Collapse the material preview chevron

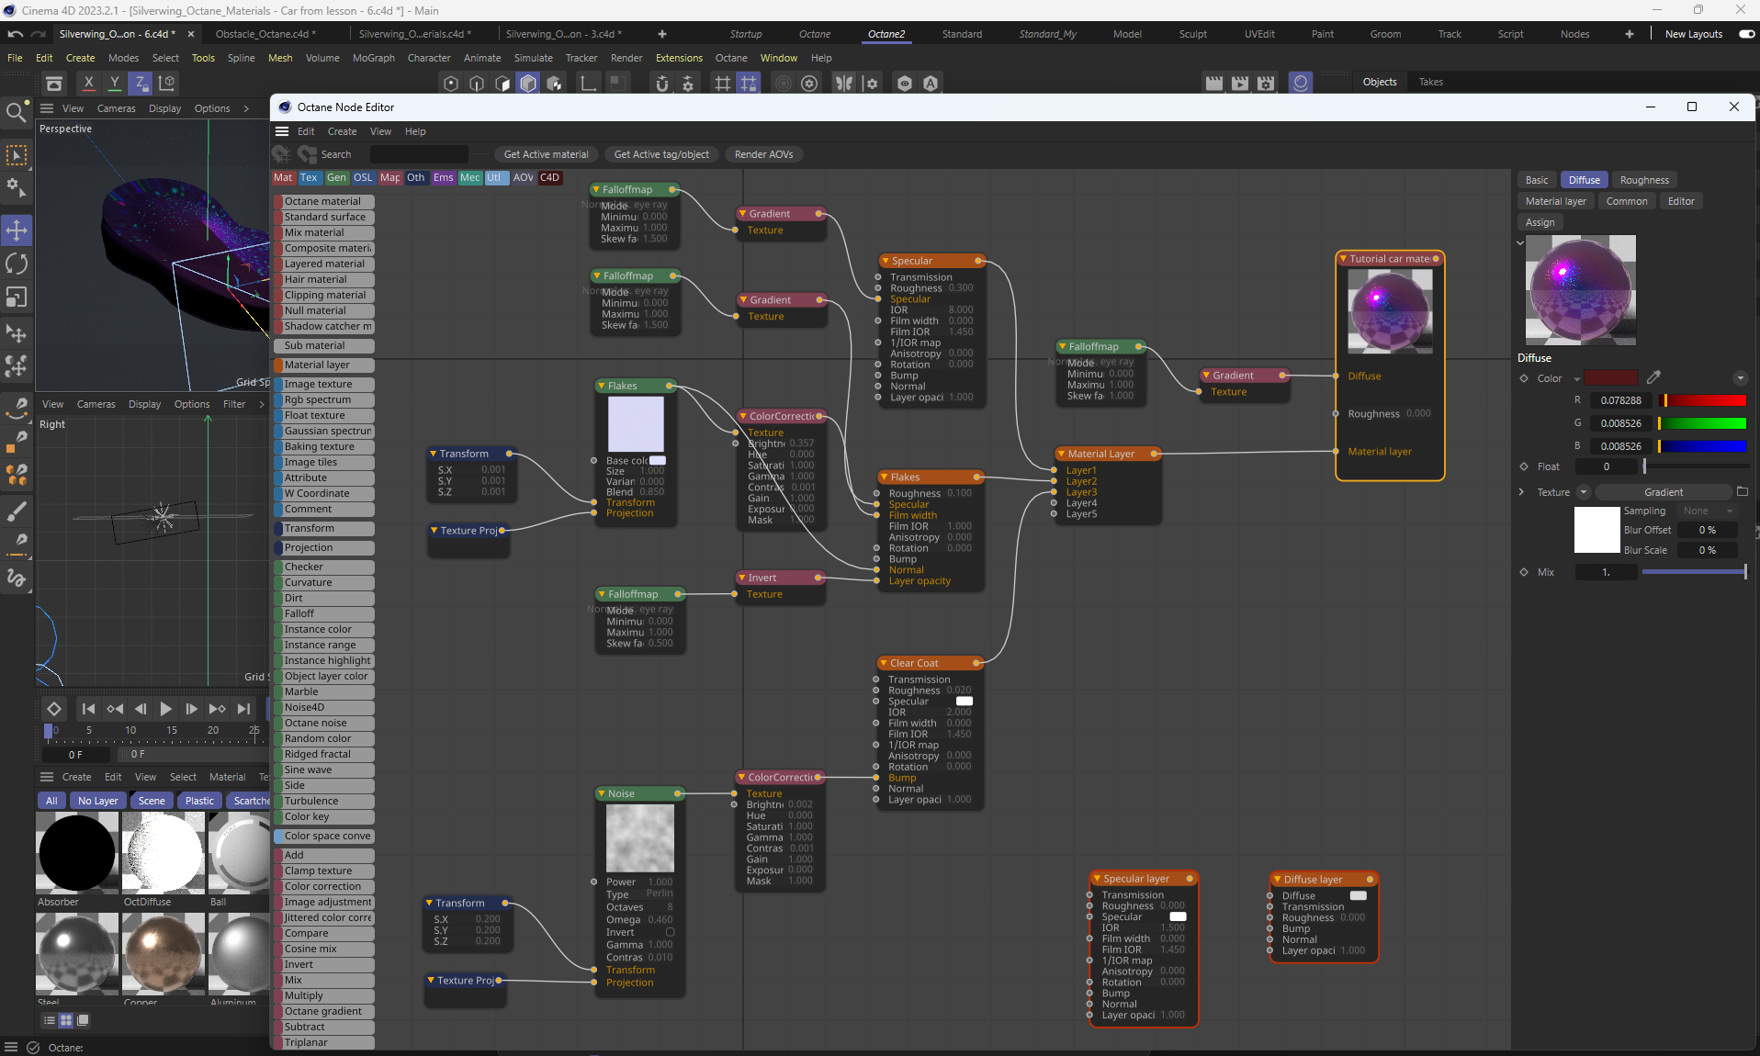click(1520, 243)
